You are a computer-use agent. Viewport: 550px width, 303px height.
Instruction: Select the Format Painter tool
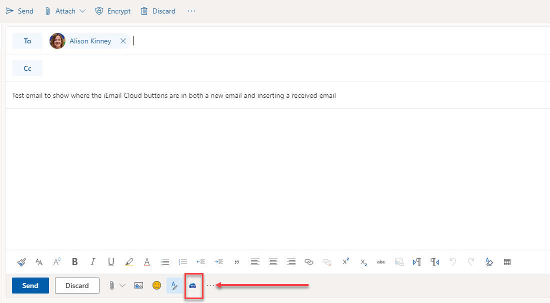point(21,262)
